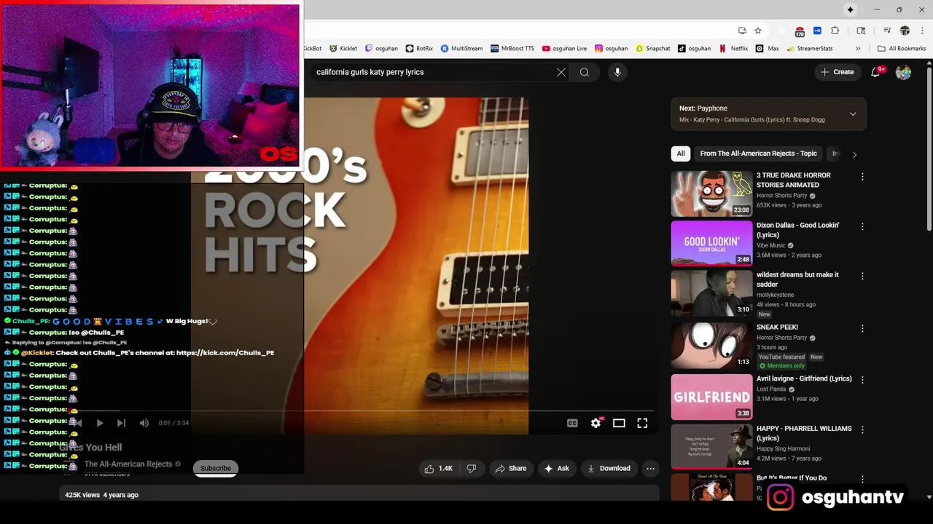Click the Gemini sparkle icon in title bar
933x524 pixels.
coord(850,9)
